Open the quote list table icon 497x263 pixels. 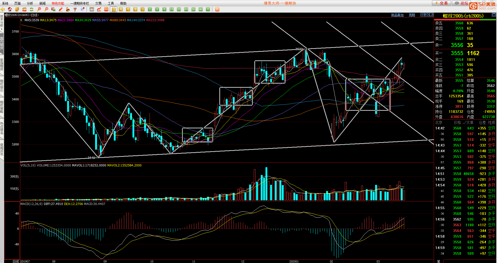pyautogui.click(x=92, y=9)
